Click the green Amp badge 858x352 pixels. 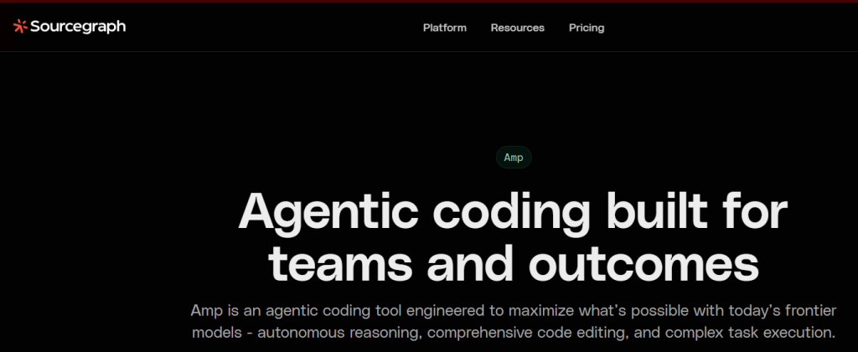coord(514,158)
